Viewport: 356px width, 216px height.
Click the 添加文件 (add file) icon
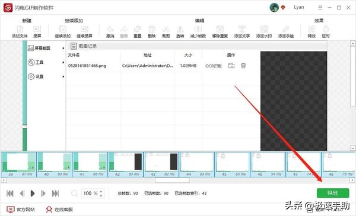pos(20,29)
